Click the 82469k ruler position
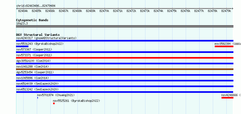Screen dimensions: 241x114 point(91,11)
